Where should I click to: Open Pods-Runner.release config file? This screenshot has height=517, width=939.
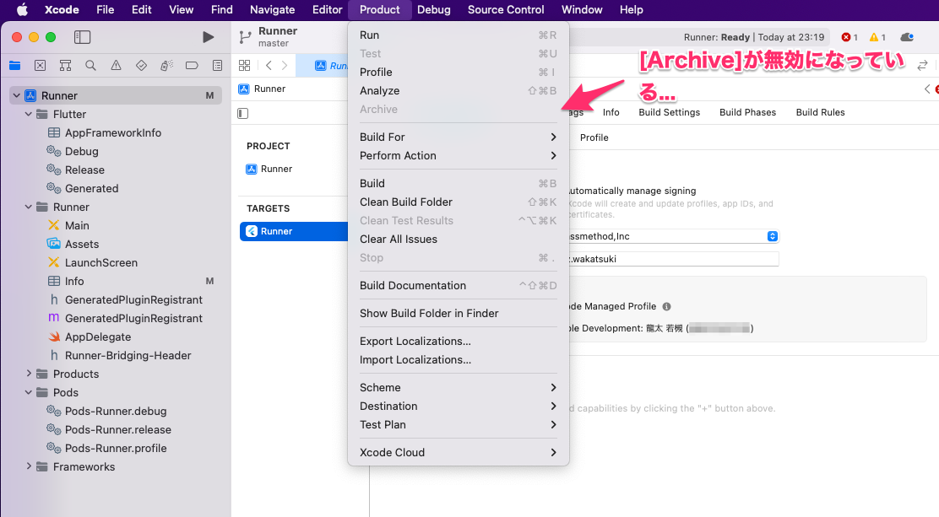pos(118,429)
